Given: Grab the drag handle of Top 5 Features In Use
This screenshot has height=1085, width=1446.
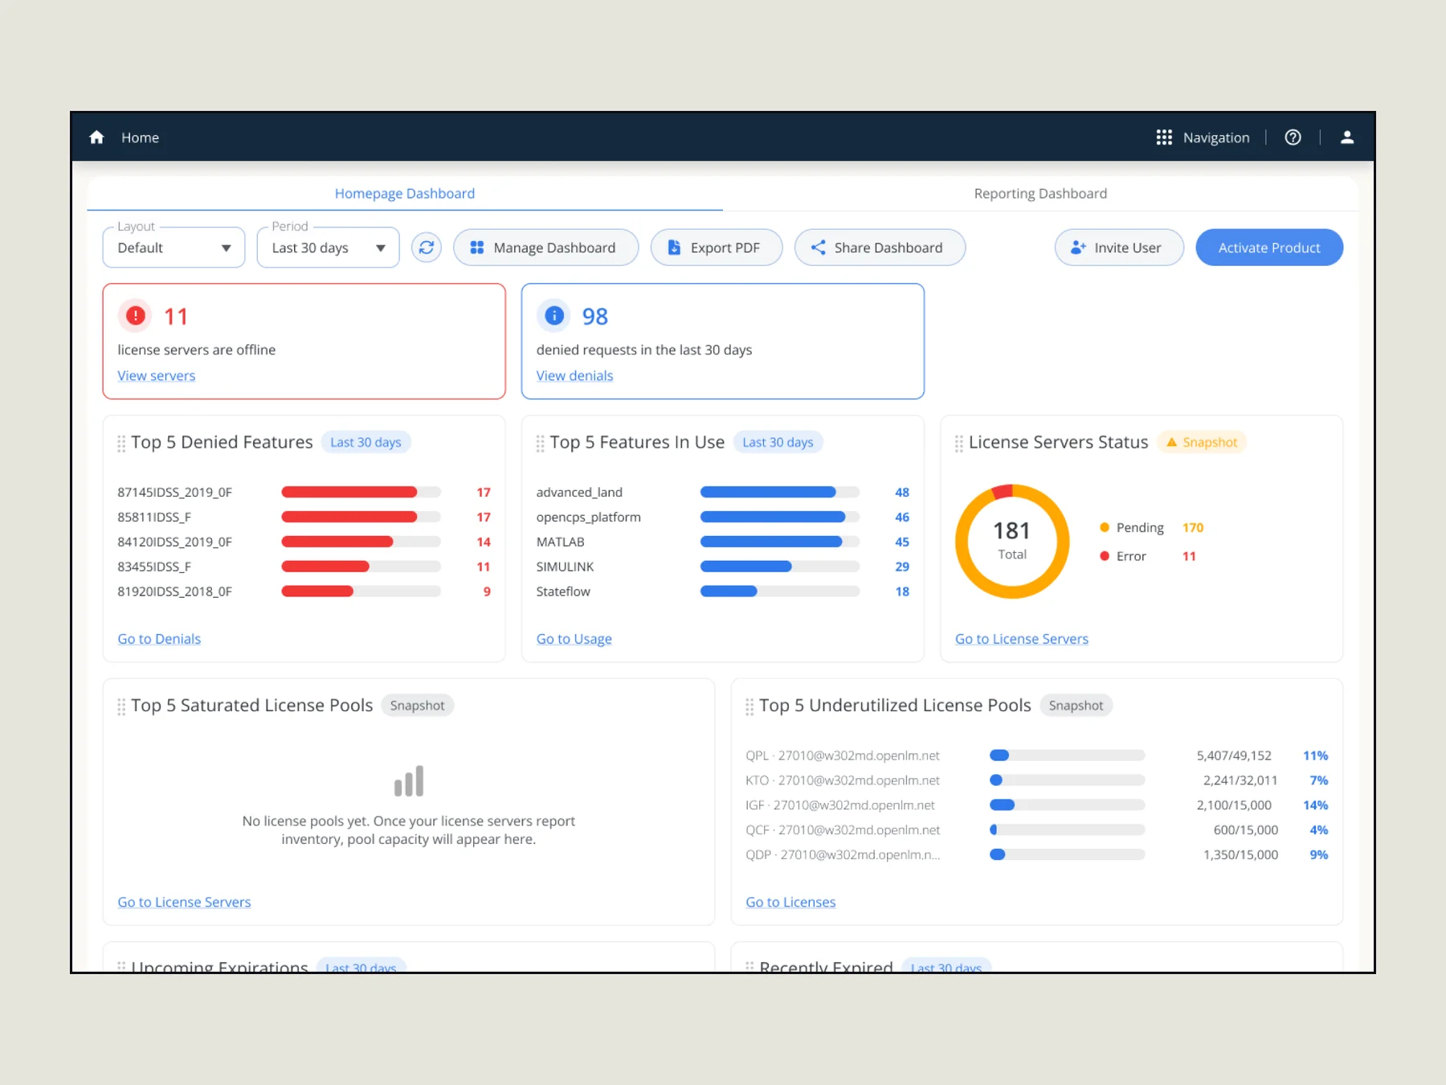Looking at the screenshot, I should pyautogui.click(x=540, y=444).
